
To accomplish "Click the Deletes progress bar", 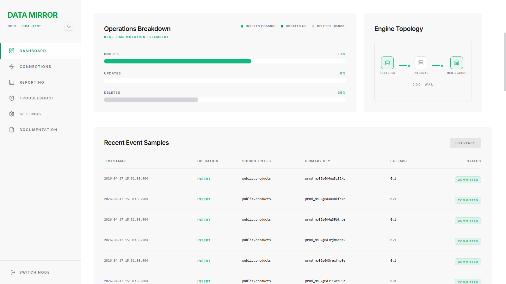I will (225, 100).
